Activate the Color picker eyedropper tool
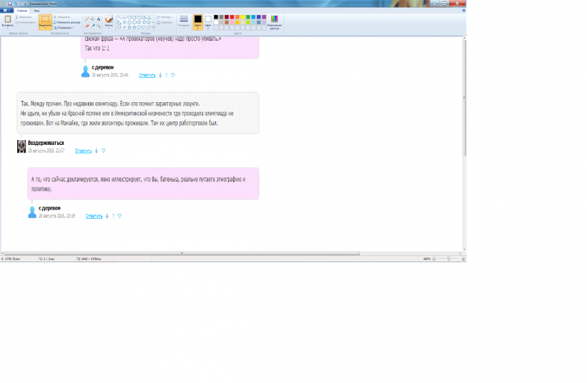 pos(93,26)
